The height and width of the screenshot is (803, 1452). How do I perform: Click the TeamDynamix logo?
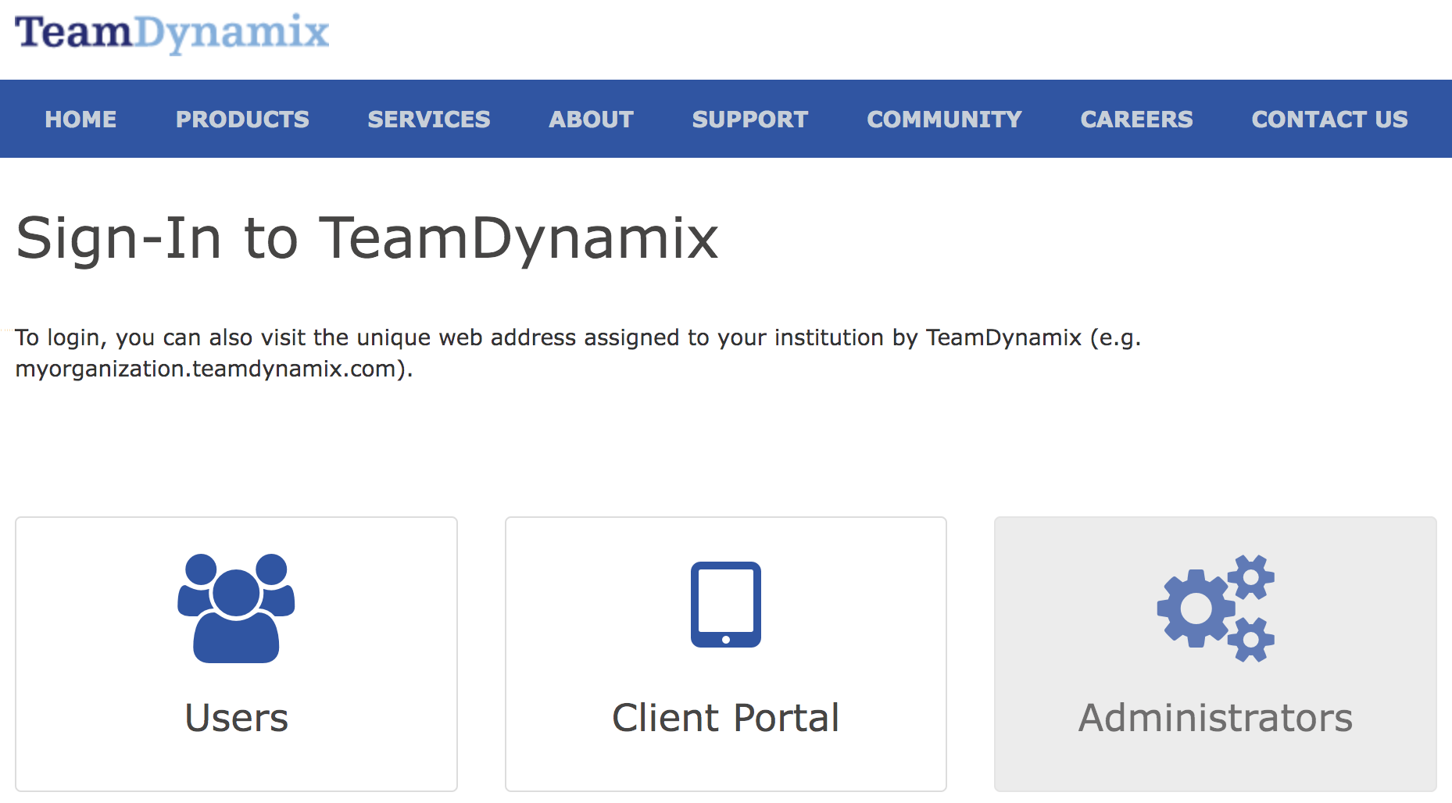click(x=172, y=33)
